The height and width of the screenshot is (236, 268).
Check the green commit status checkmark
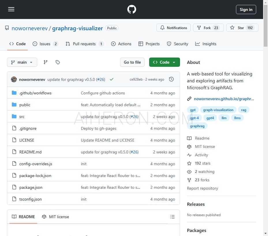click(112, 79)
